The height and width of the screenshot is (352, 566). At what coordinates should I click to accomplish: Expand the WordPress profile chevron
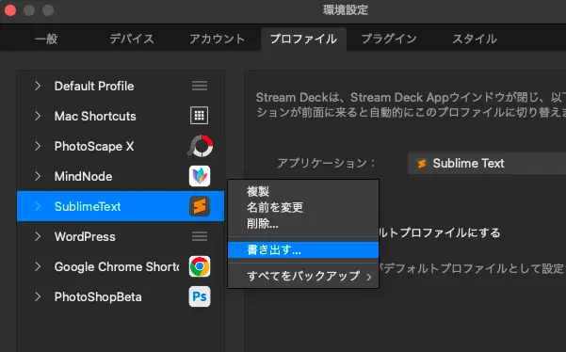38,236
